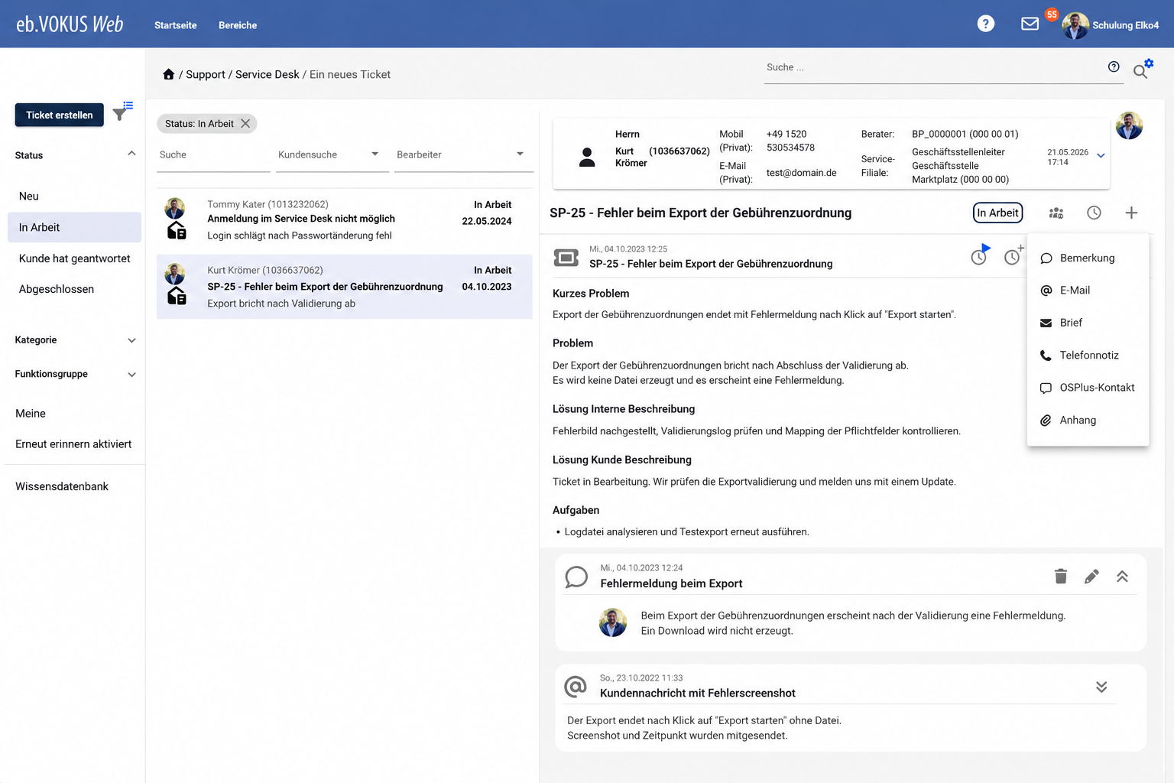The width and height of the screenshot is (1174, 783).
Task: Open ticket Anmeldung im Service Desk nicht möglich
Action: pyautogui.click(x=345, y=220)
